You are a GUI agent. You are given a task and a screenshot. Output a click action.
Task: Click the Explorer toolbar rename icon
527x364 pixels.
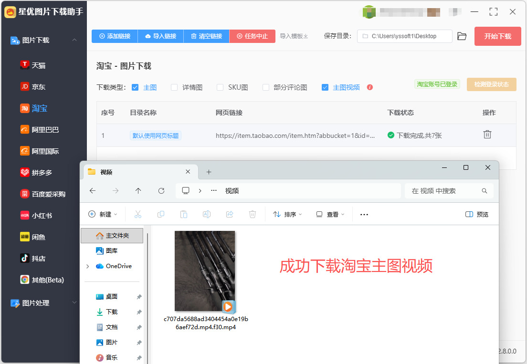(207, 214)
